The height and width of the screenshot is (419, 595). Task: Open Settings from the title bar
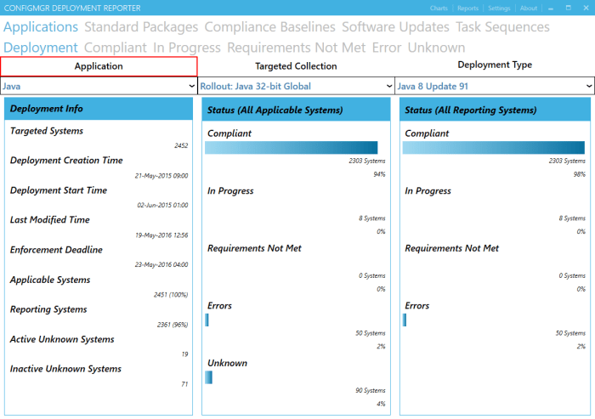click(x=499, y=8)
